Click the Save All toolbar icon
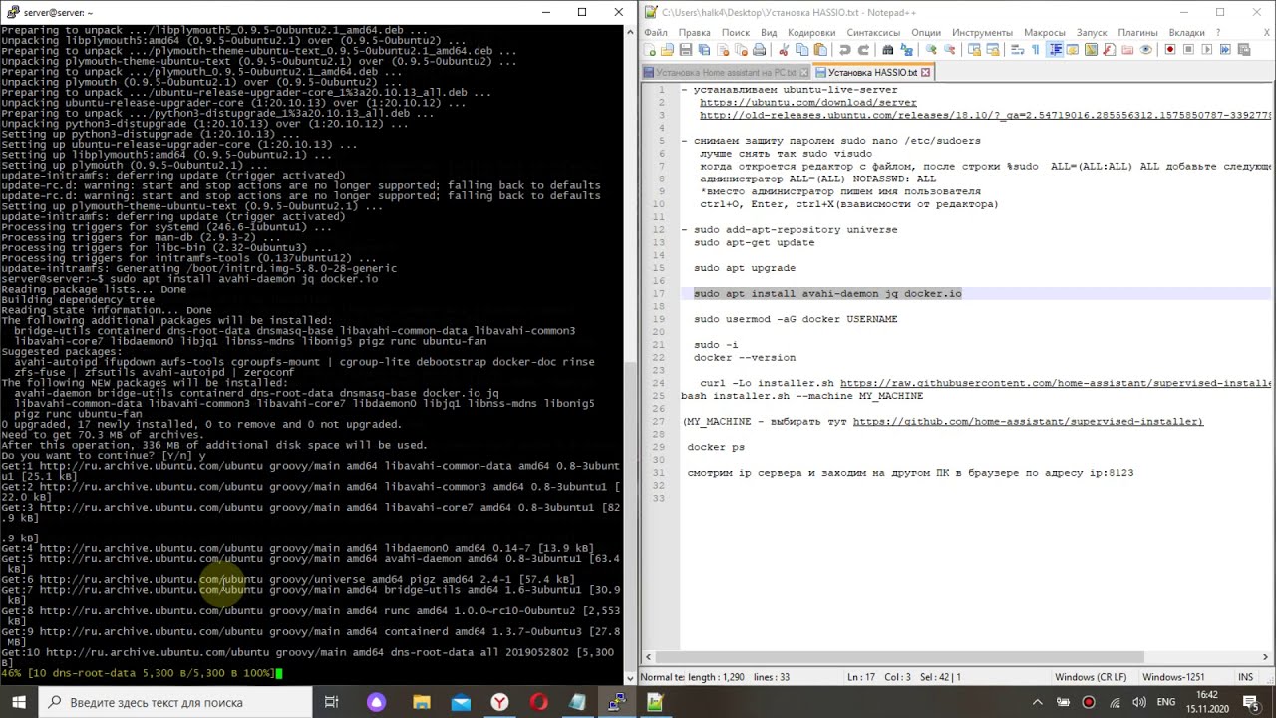The height and width of the screenshot is (718, 1276). [704, 50]
